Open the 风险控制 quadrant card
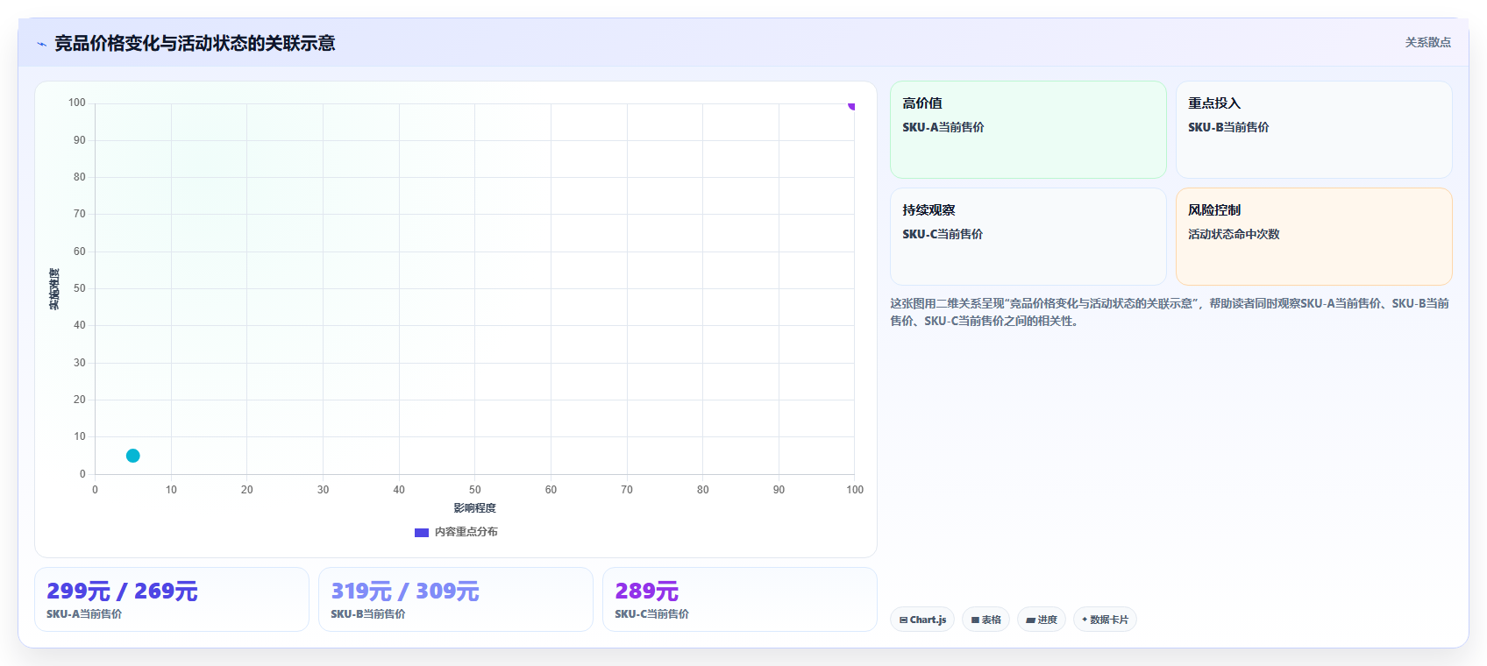The image size is (1487, 666). (1313, 237)
